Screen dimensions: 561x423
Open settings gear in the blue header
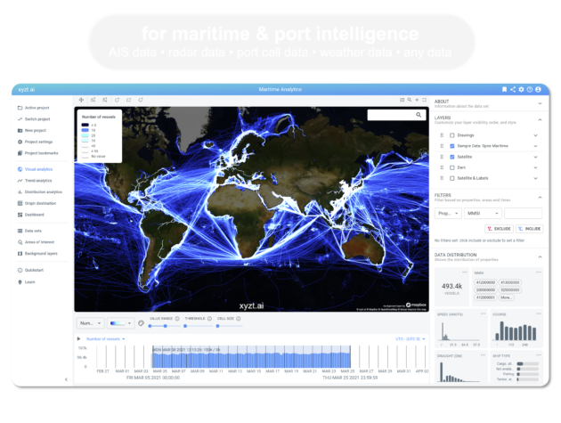coord(521,89)
